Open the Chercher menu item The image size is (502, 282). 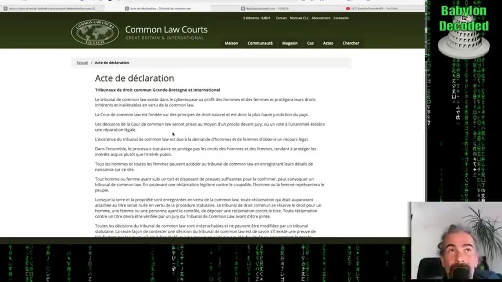pos(351,43)
